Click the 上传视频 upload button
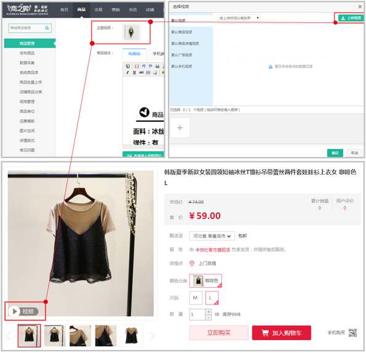Image resolution: width=366 pixels, height=353 pixels. (x=351, y=18)
